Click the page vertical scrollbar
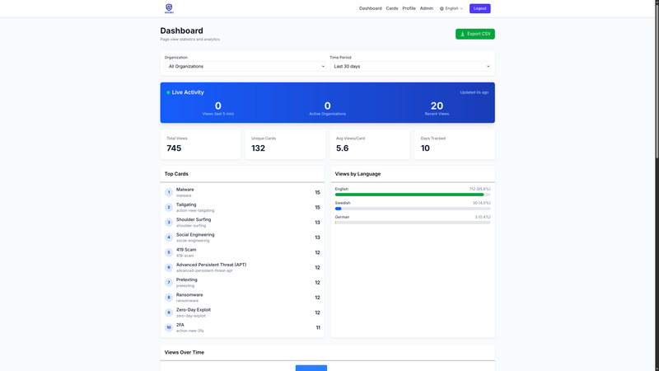Screen dimensions: 659x371 (656, 82)
